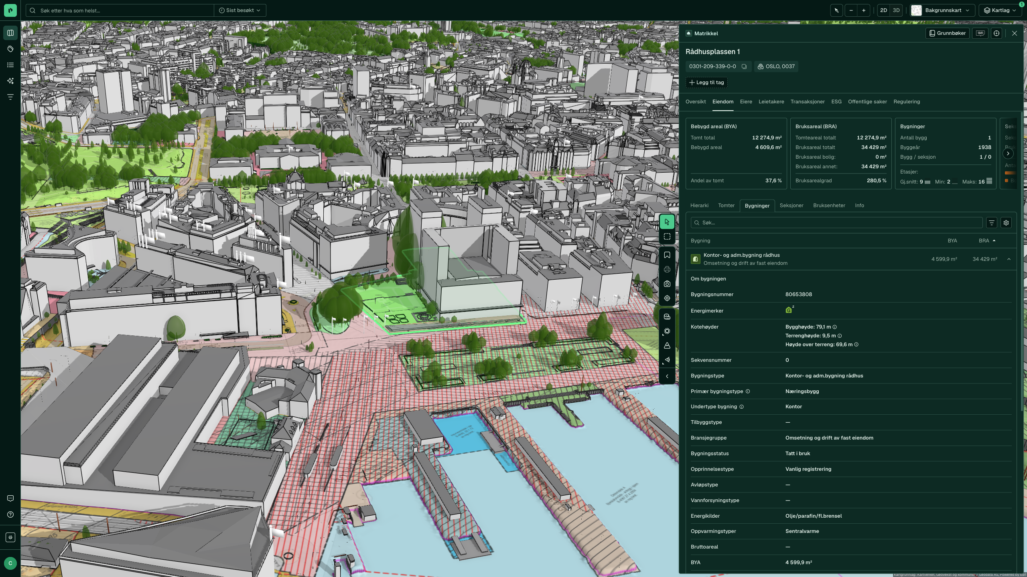The height and width of the screenshot is (577, 1027).
Task: Open the Sist besøkt dropdown
Action: pos(240,10)
